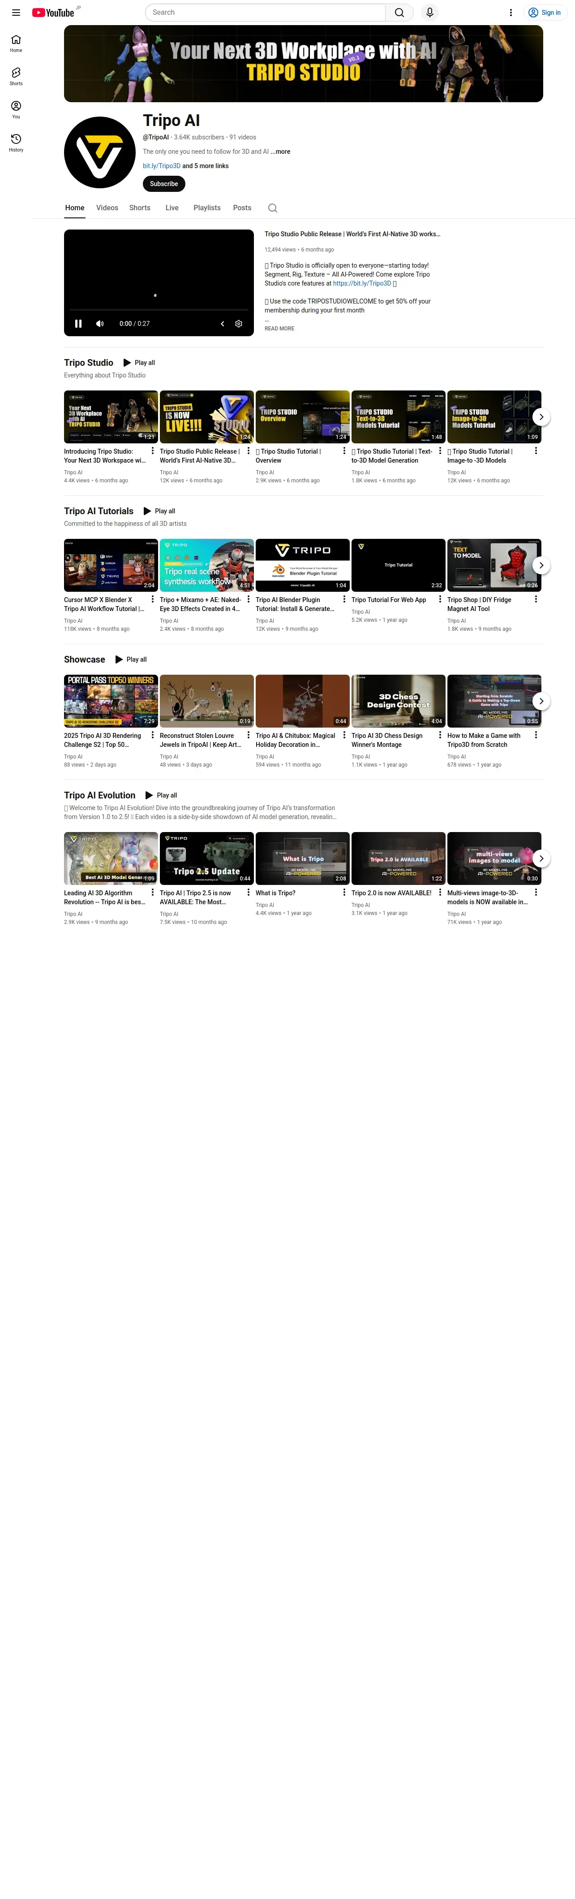Open options for Tripo + Mixamo + AE video
The image size is (575, 1899).
click(248, 599)
